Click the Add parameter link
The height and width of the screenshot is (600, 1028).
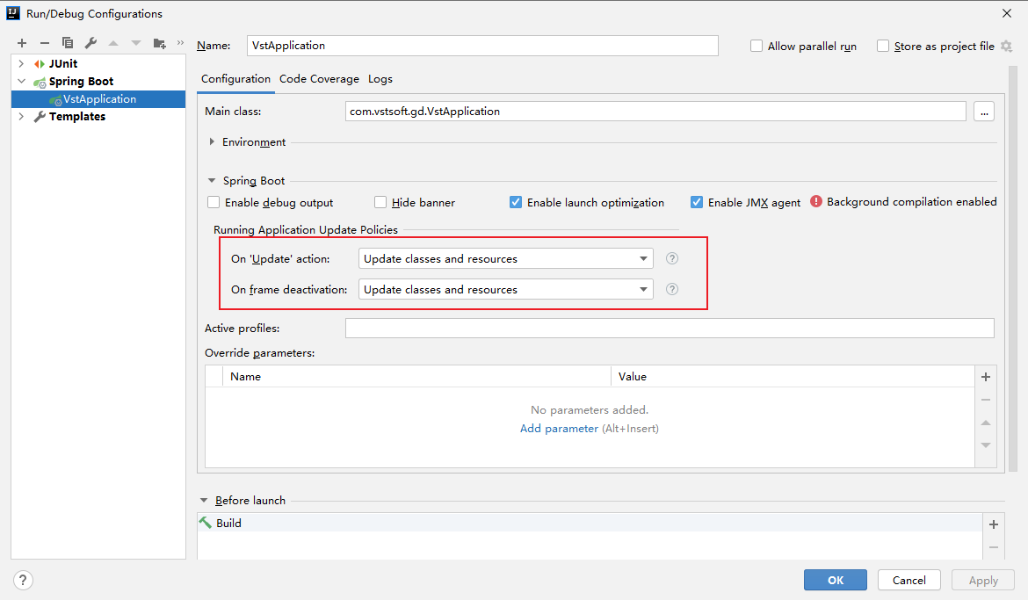click(559, 429)
